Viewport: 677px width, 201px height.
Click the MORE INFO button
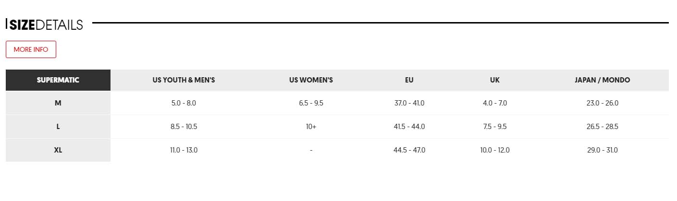pos(31,49)
